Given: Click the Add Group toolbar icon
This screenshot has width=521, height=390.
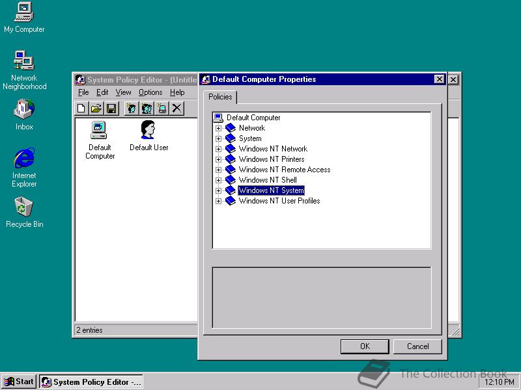Looking at the screenshot, I should click(x=147, y=109).
